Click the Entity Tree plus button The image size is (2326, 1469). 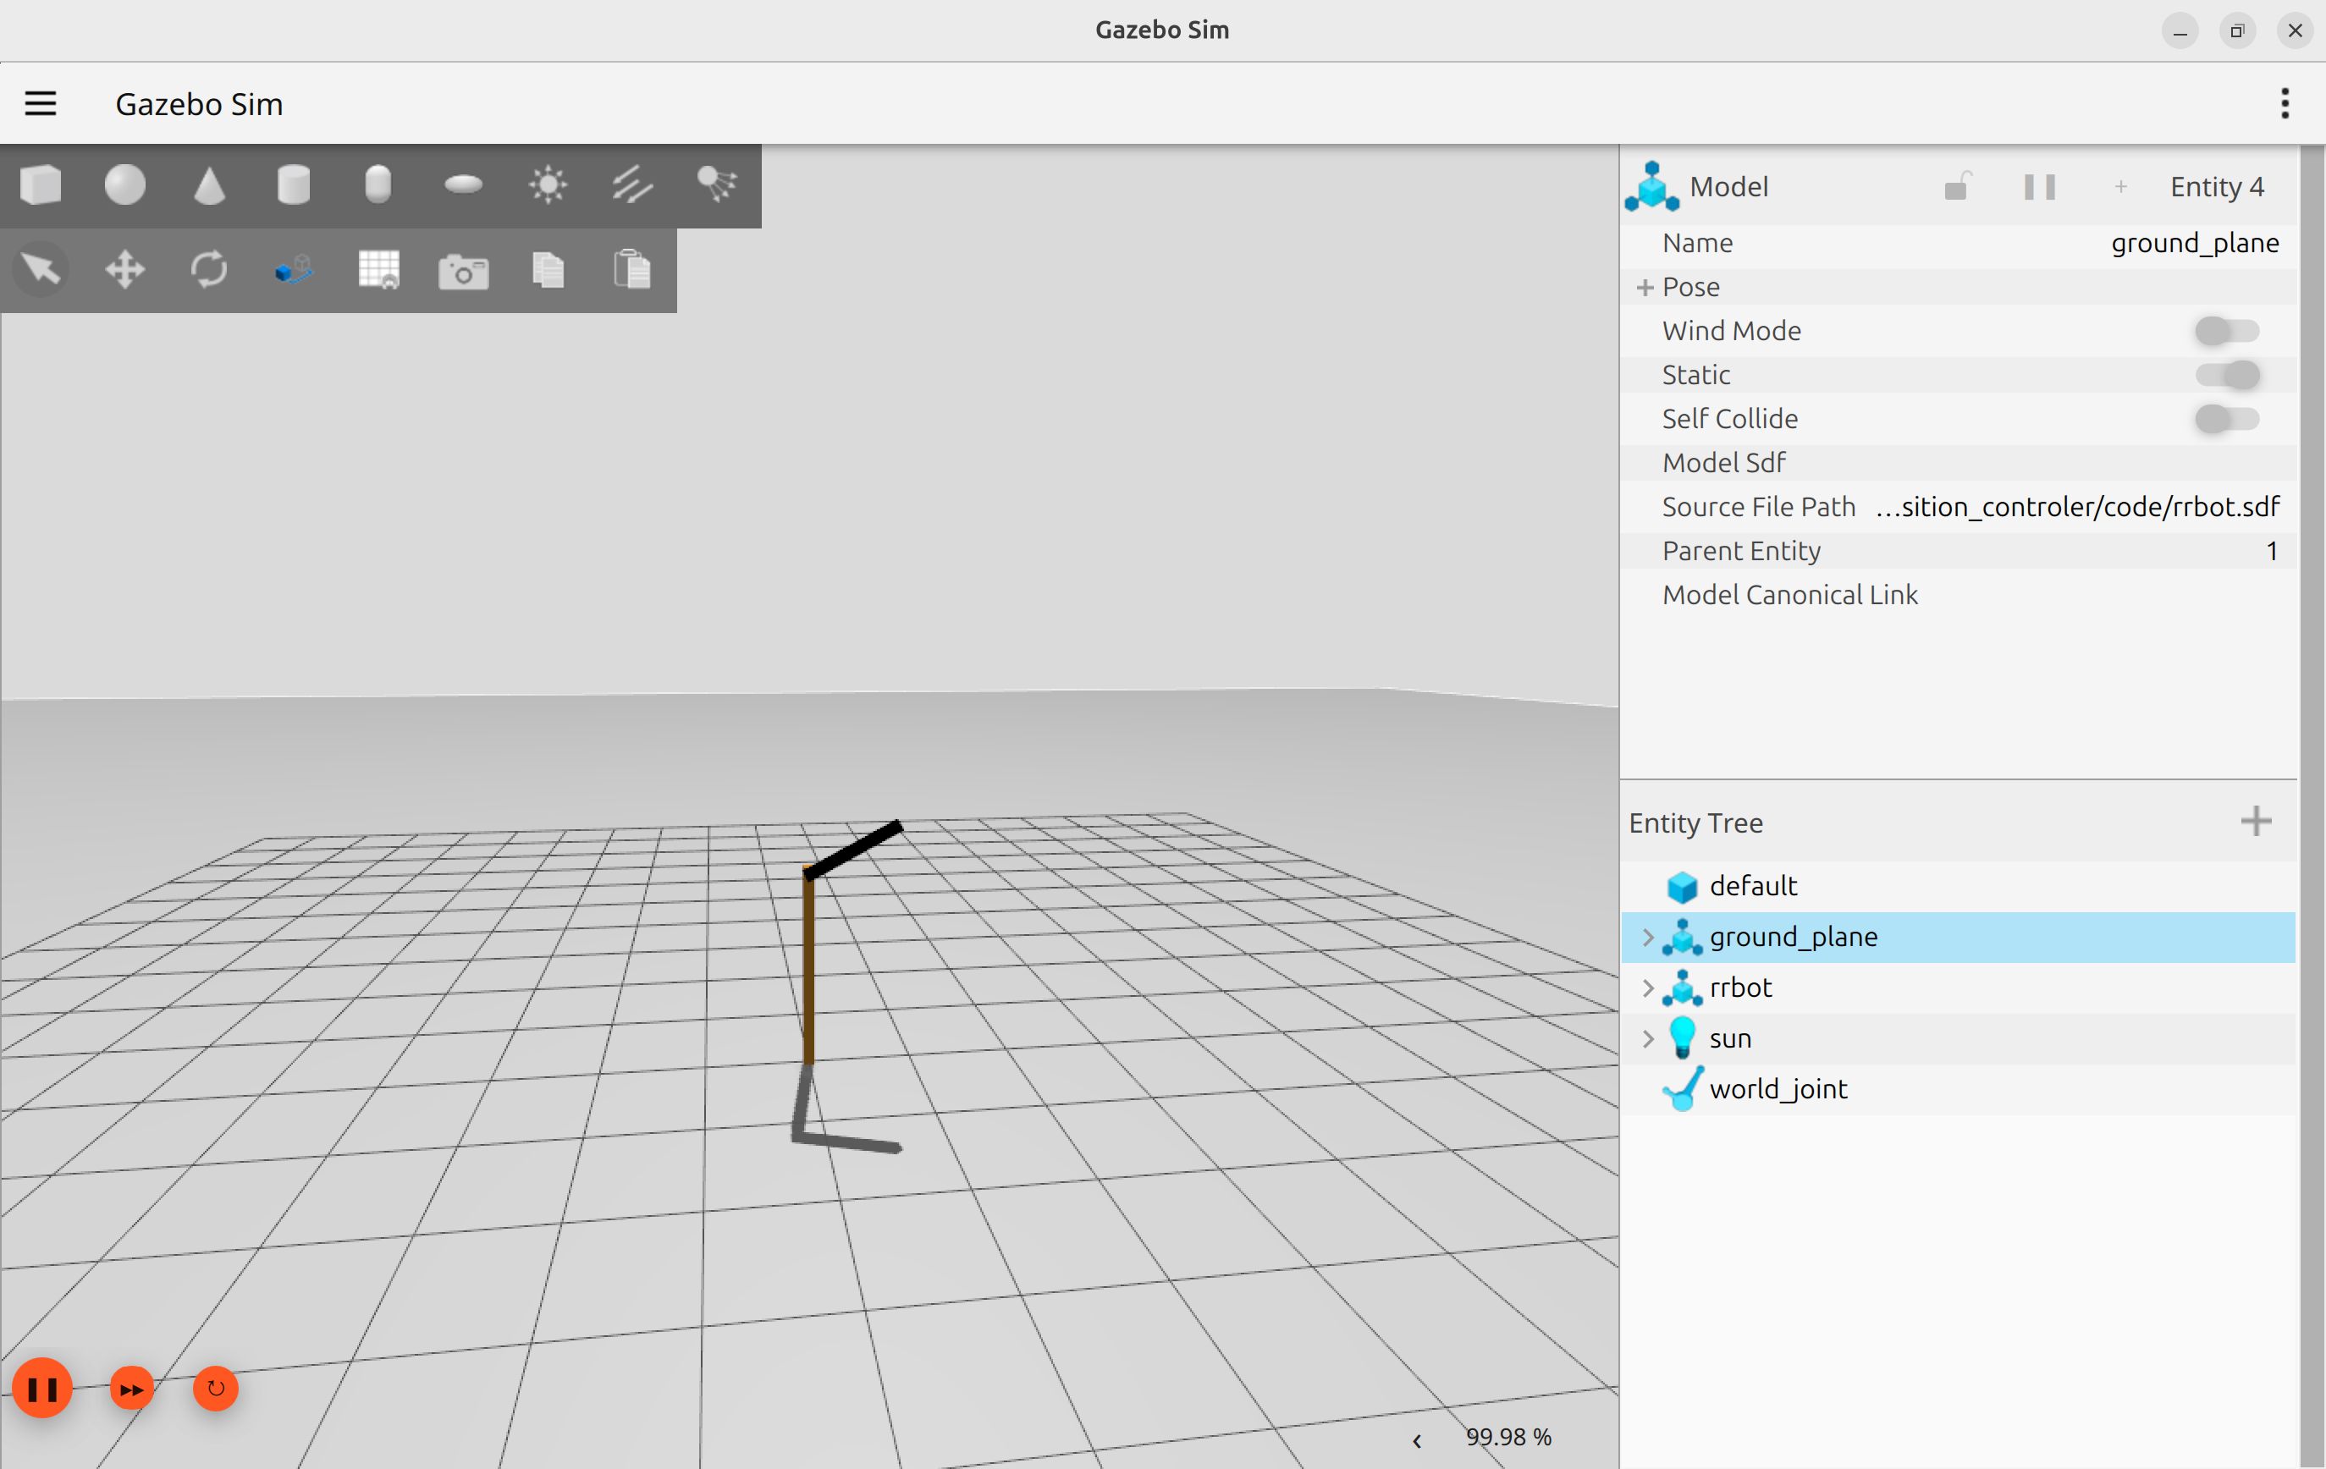click(2256, 822)
